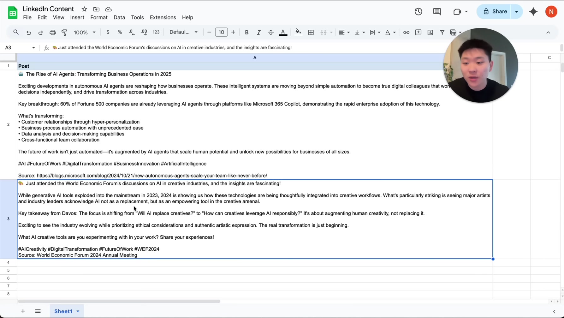Image resolution: width=564 pixels, height=318 pixels.
Task: Insert a chart
Action: (430, 32)
